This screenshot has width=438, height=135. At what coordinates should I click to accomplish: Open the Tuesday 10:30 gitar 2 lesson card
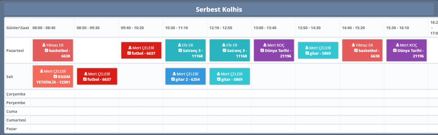(185, 77)
